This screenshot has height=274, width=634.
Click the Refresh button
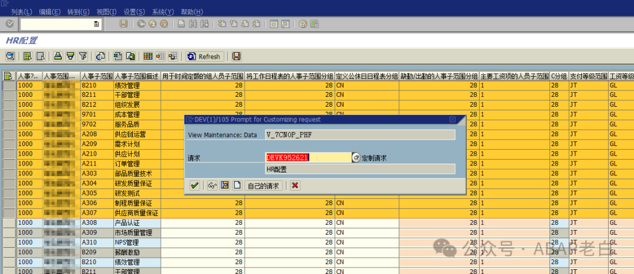[x=205, y=56]
